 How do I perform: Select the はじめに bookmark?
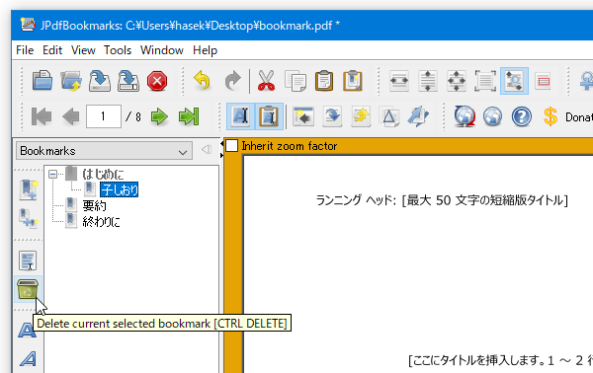pos(103,174)
